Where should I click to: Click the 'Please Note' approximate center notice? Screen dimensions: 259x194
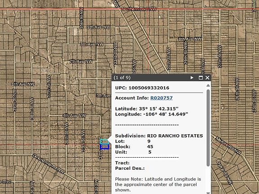click(x=158, y=185)
